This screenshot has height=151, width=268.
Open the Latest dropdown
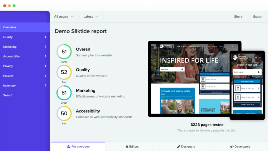(x=91, y=16)
